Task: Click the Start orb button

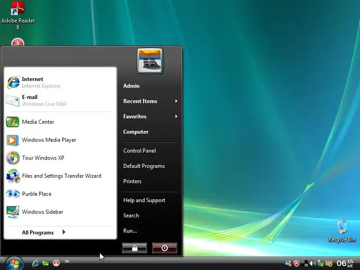Action: point(14,264)
